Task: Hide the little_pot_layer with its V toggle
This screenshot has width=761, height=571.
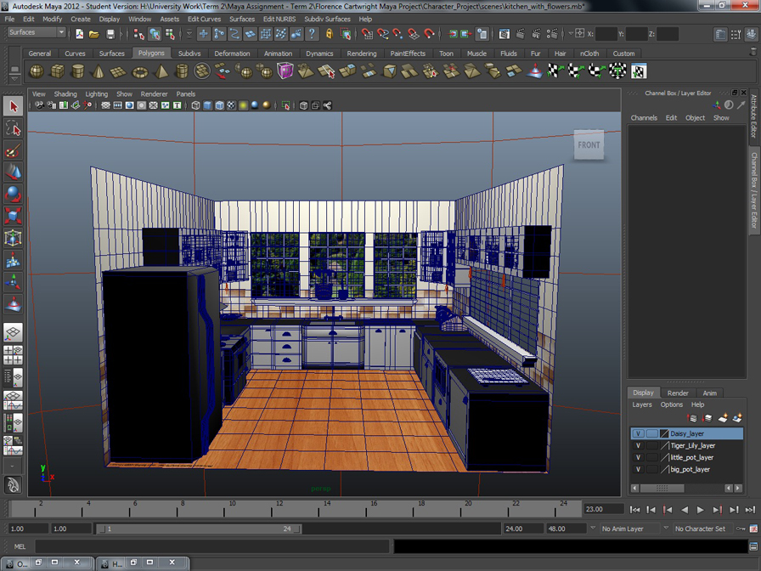Action: tap(638, 457)
